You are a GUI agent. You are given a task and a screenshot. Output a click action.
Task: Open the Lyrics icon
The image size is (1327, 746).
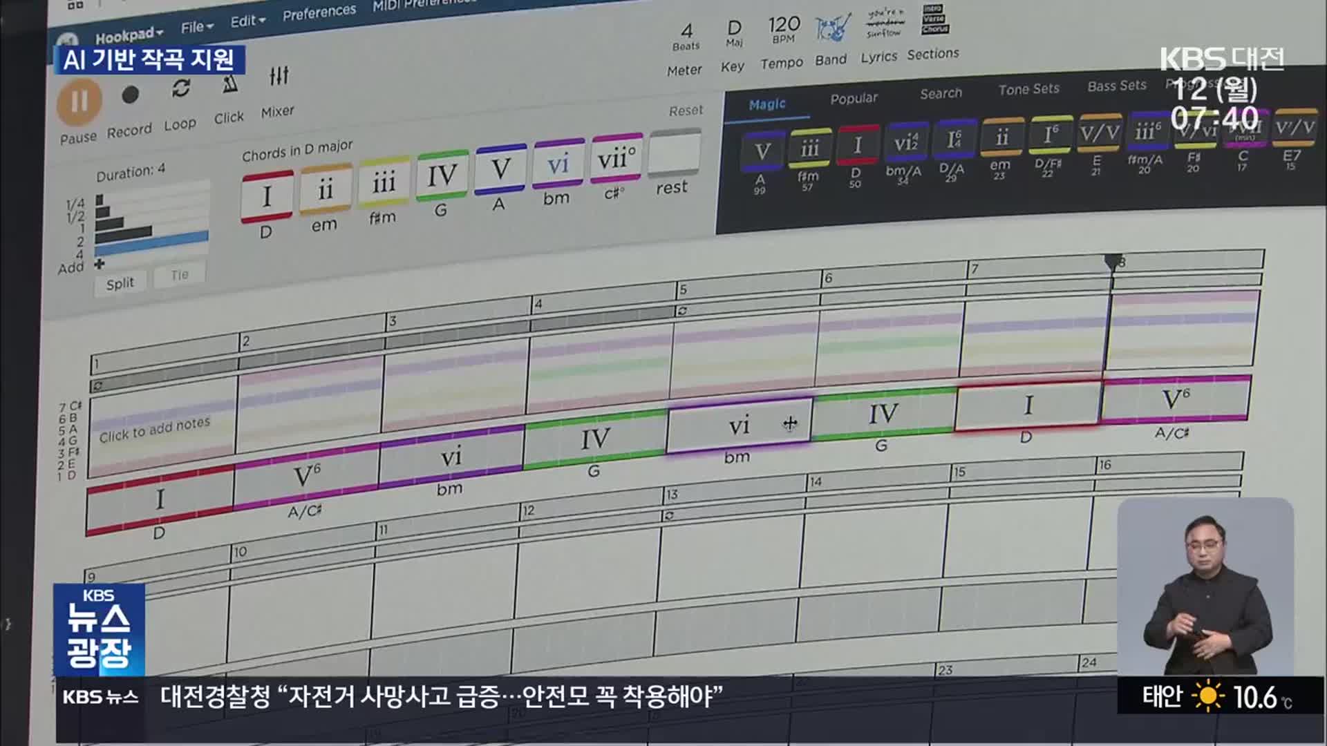(885, 24)
